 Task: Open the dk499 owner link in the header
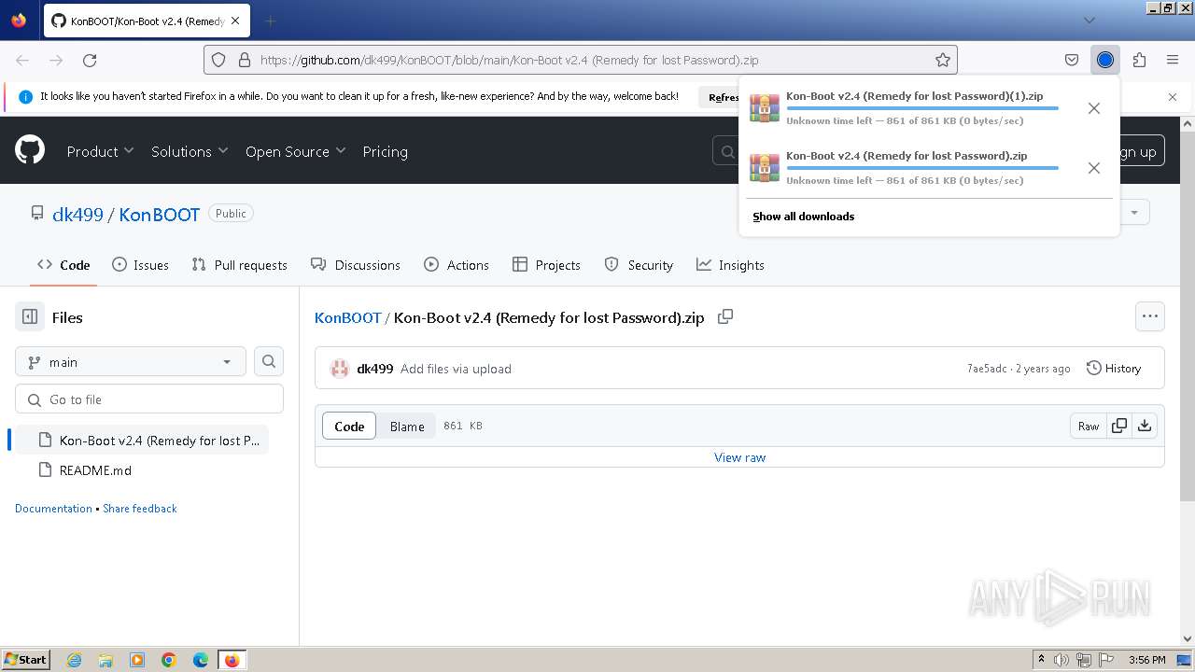[x=77, y=214]
